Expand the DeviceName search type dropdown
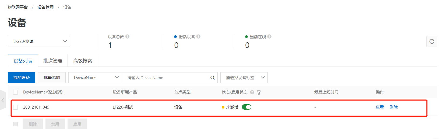441x139 pixels. pos(95,78)
